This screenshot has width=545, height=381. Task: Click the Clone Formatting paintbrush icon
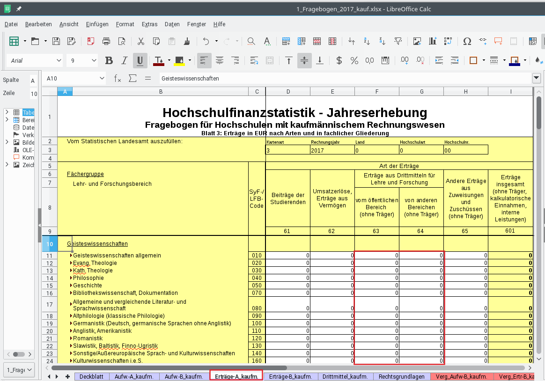(187, 41)
